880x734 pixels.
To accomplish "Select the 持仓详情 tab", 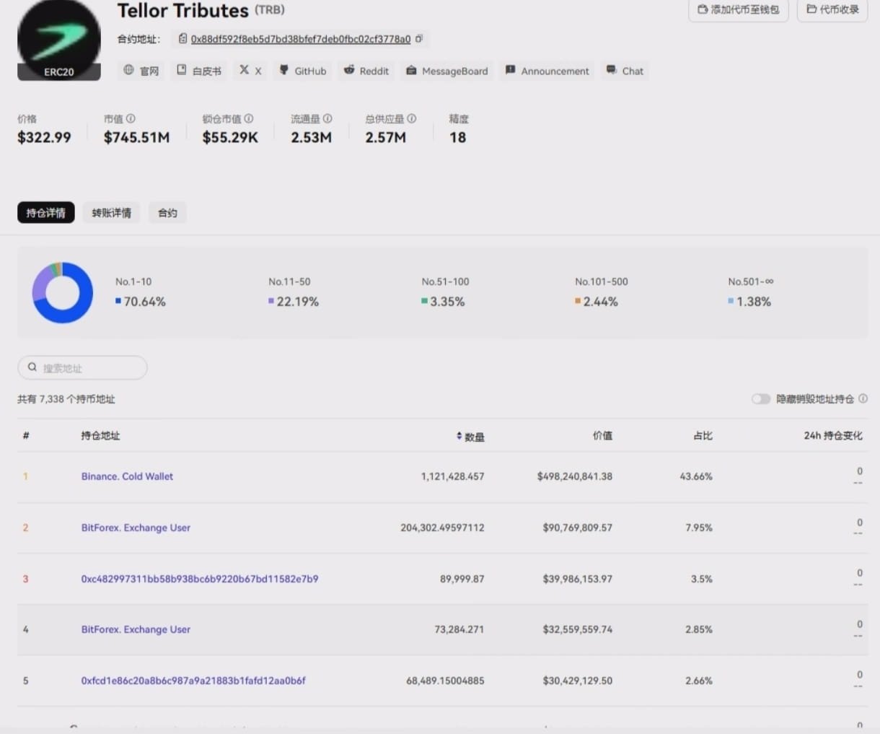I will coord(46,213).
